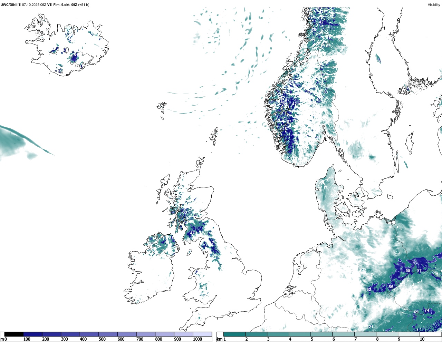Click the 200–300 m legend swatch

tap(52, 334)
